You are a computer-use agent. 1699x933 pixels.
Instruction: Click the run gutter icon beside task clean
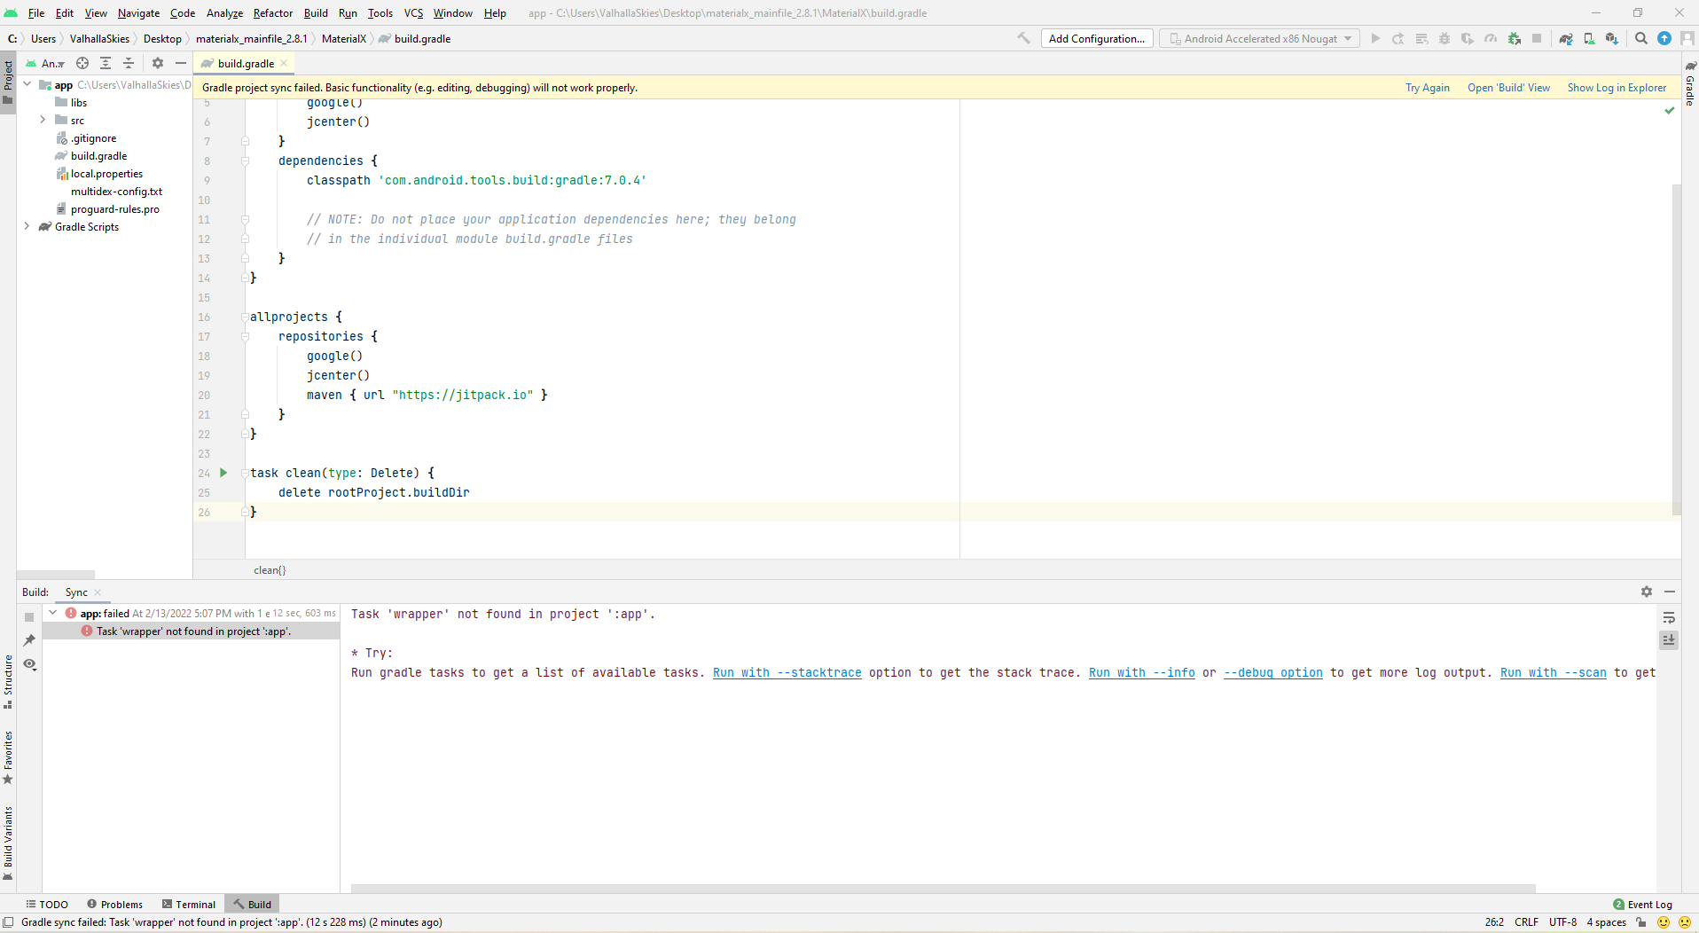(223, 473)
